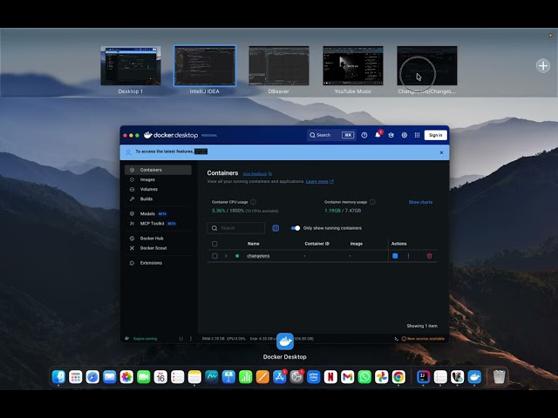558x418 pixels.
Task: Open WhatsApp from the Dock
Action: [x=364, y=377]
